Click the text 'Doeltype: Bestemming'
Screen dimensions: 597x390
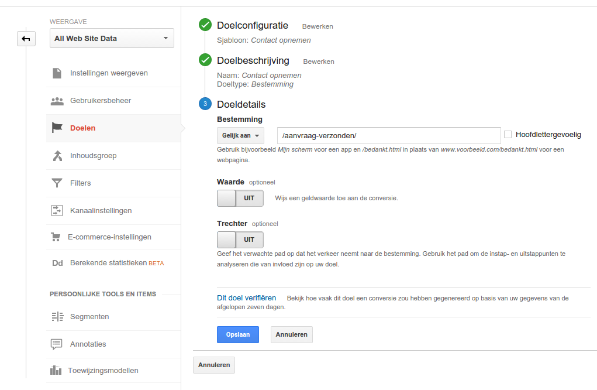[255, 84]
